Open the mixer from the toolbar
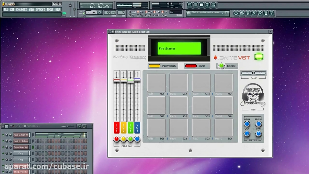The height and width of the screenshot is (174, 309). pos(213,5)
